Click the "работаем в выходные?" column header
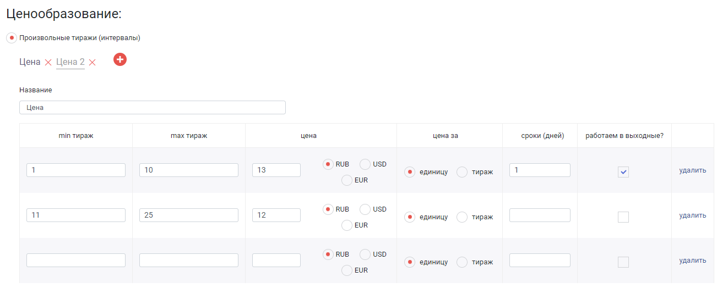The image size is (717, 288). [624, 136]
